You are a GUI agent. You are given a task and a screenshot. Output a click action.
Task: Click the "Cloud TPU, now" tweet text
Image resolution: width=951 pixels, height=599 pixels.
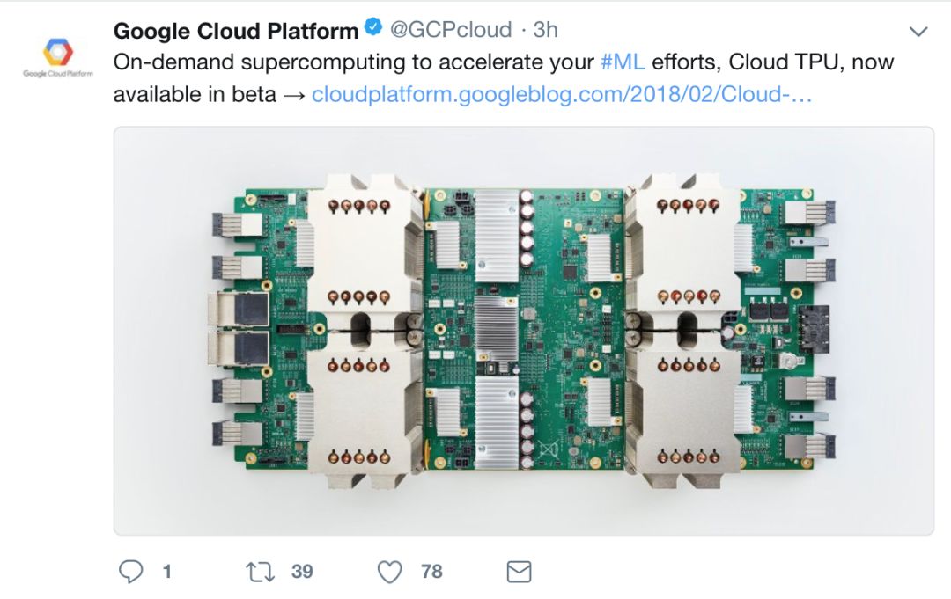811,62
